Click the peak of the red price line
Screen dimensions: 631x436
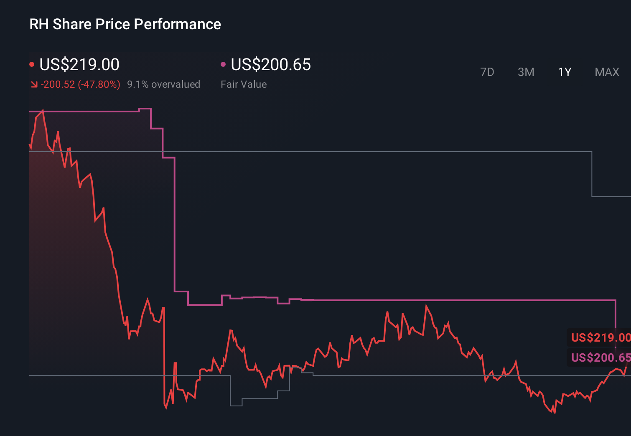[43, 109]
